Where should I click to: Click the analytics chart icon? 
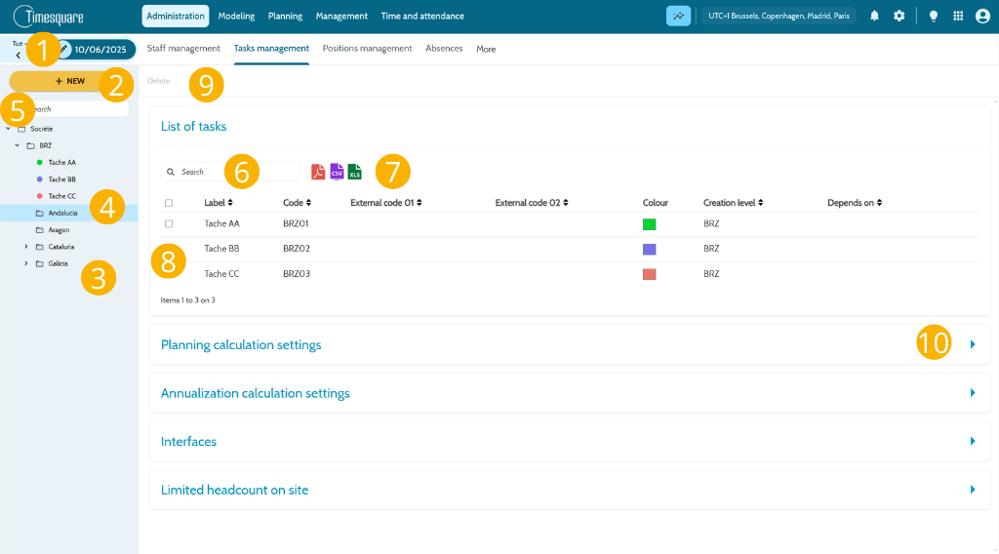click(679, 16)
